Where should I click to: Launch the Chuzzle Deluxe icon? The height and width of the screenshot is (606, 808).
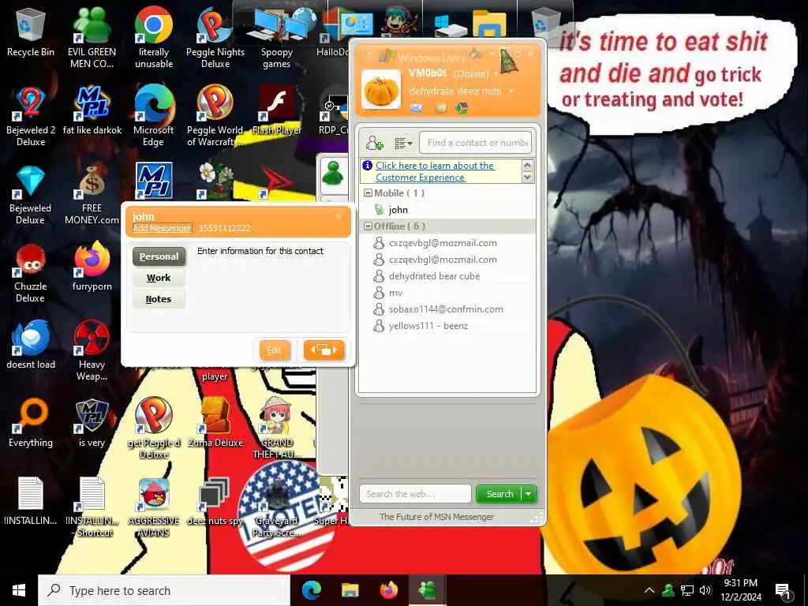click(x=31, y=272)
